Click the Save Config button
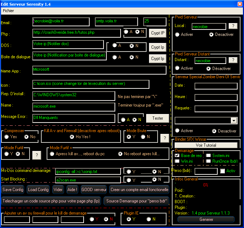The image size is (244, 228). (13, 190)
